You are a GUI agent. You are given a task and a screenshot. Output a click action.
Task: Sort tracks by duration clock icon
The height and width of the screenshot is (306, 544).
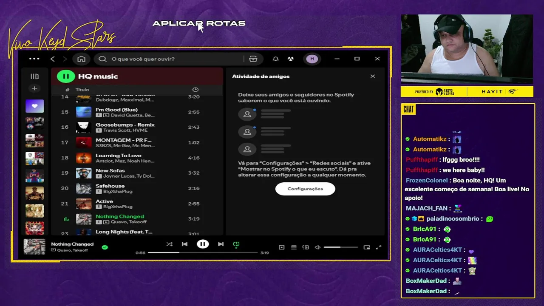pyautogui.click(x=195, y=90)
